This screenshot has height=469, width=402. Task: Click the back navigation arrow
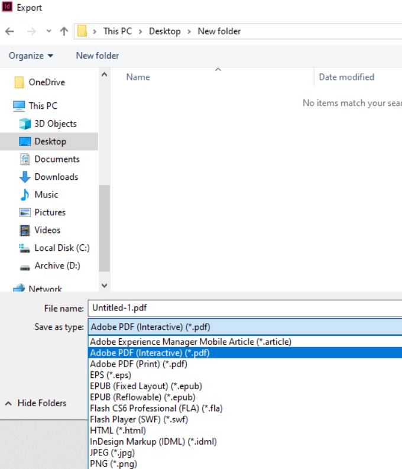pos(9,31)
